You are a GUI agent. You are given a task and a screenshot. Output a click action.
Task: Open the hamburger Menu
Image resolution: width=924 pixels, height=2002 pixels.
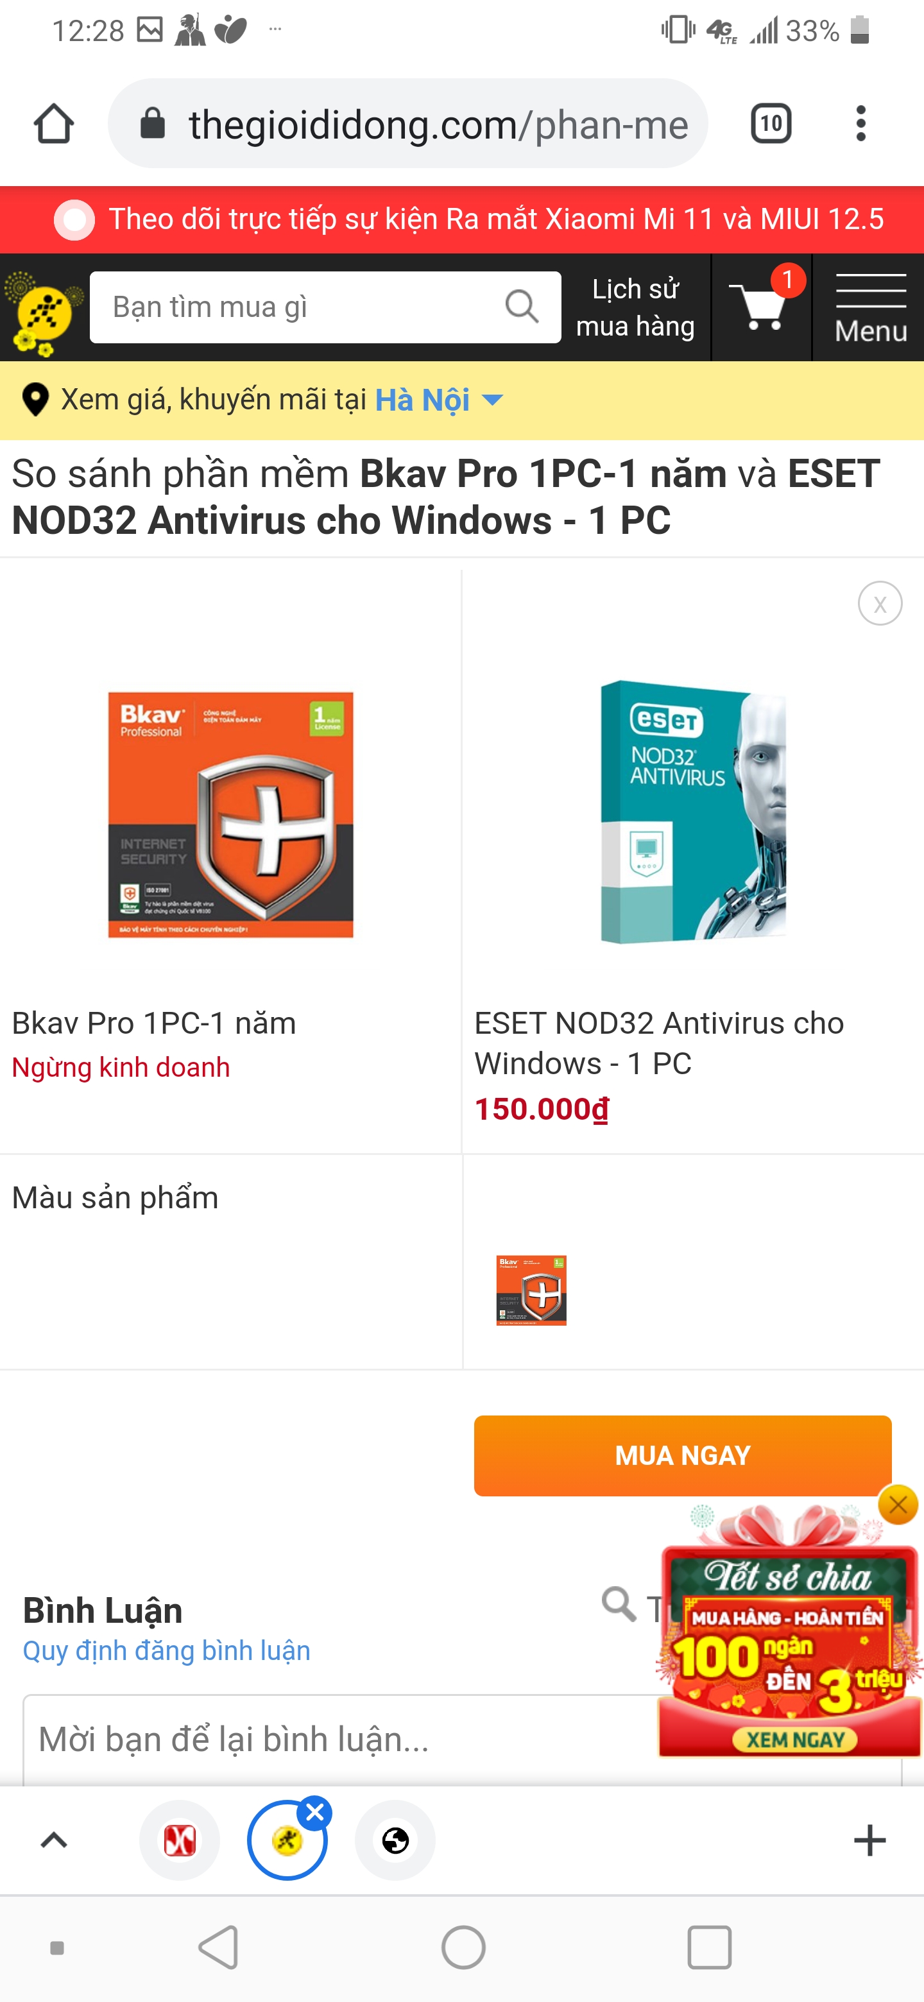point(870,307)
